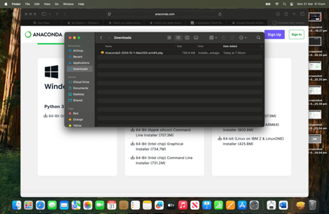329x214 pixels.
Task: Open the Window menu
Action: point(68,4)
